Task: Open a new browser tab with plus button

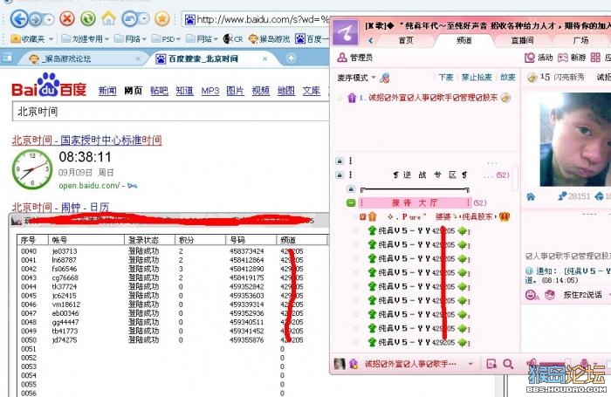Action: pyautogui.click(x=291, y=58)
